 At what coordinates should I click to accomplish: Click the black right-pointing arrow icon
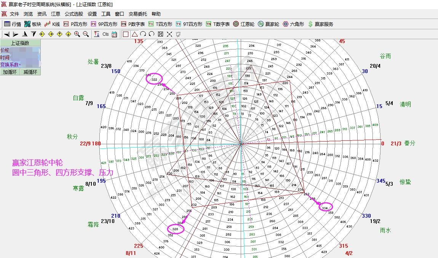[x=16, y=34]
